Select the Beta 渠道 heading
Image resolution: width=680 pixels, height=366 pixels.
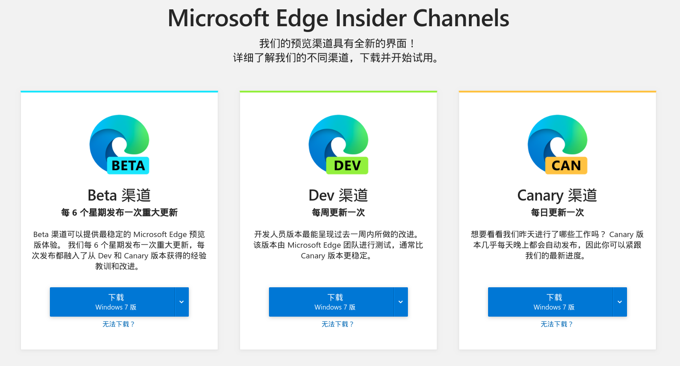click(x=119, y=195)
